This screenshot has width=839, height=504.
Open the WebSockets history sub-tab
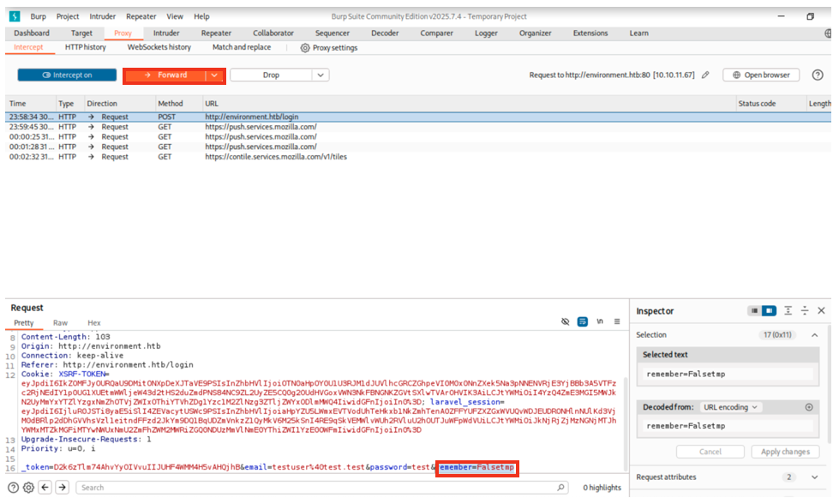[159, 47]
